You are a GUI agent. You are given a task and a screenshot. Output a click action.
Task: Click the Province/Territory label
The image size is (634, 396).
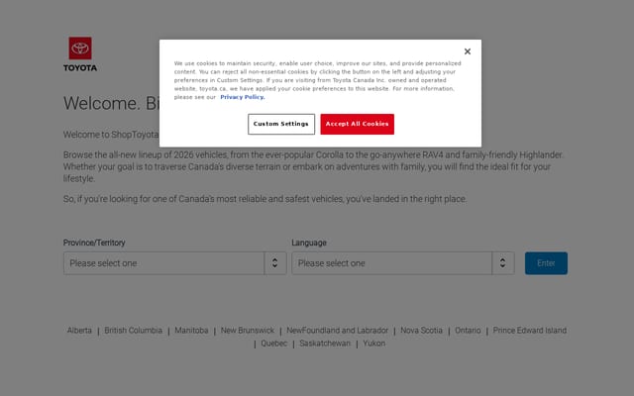pos(94,243)
